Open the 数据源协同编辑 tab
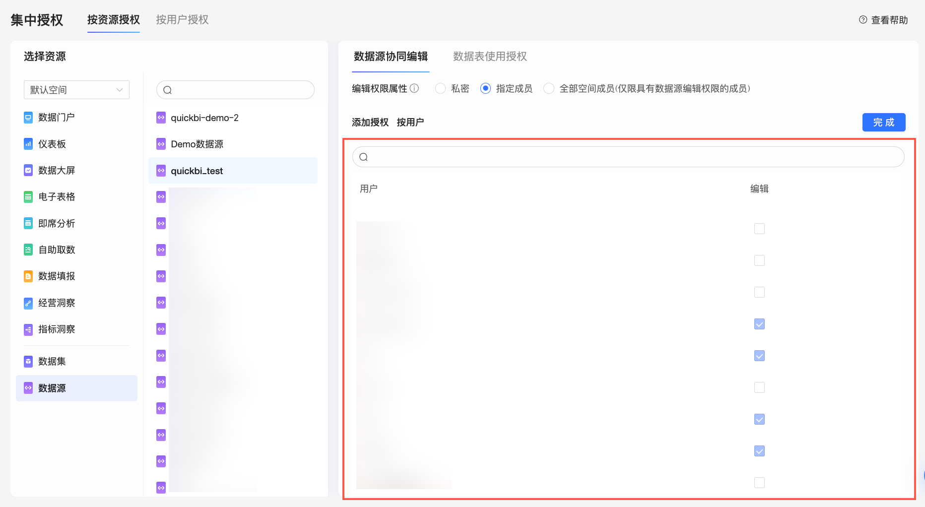This screenshot has width=925, height=507. coord(391,57)
